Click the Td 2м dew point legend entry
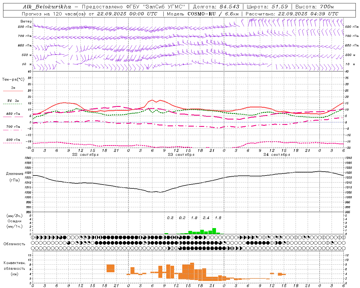Viewport: 360px width, 288px height. 13,101
